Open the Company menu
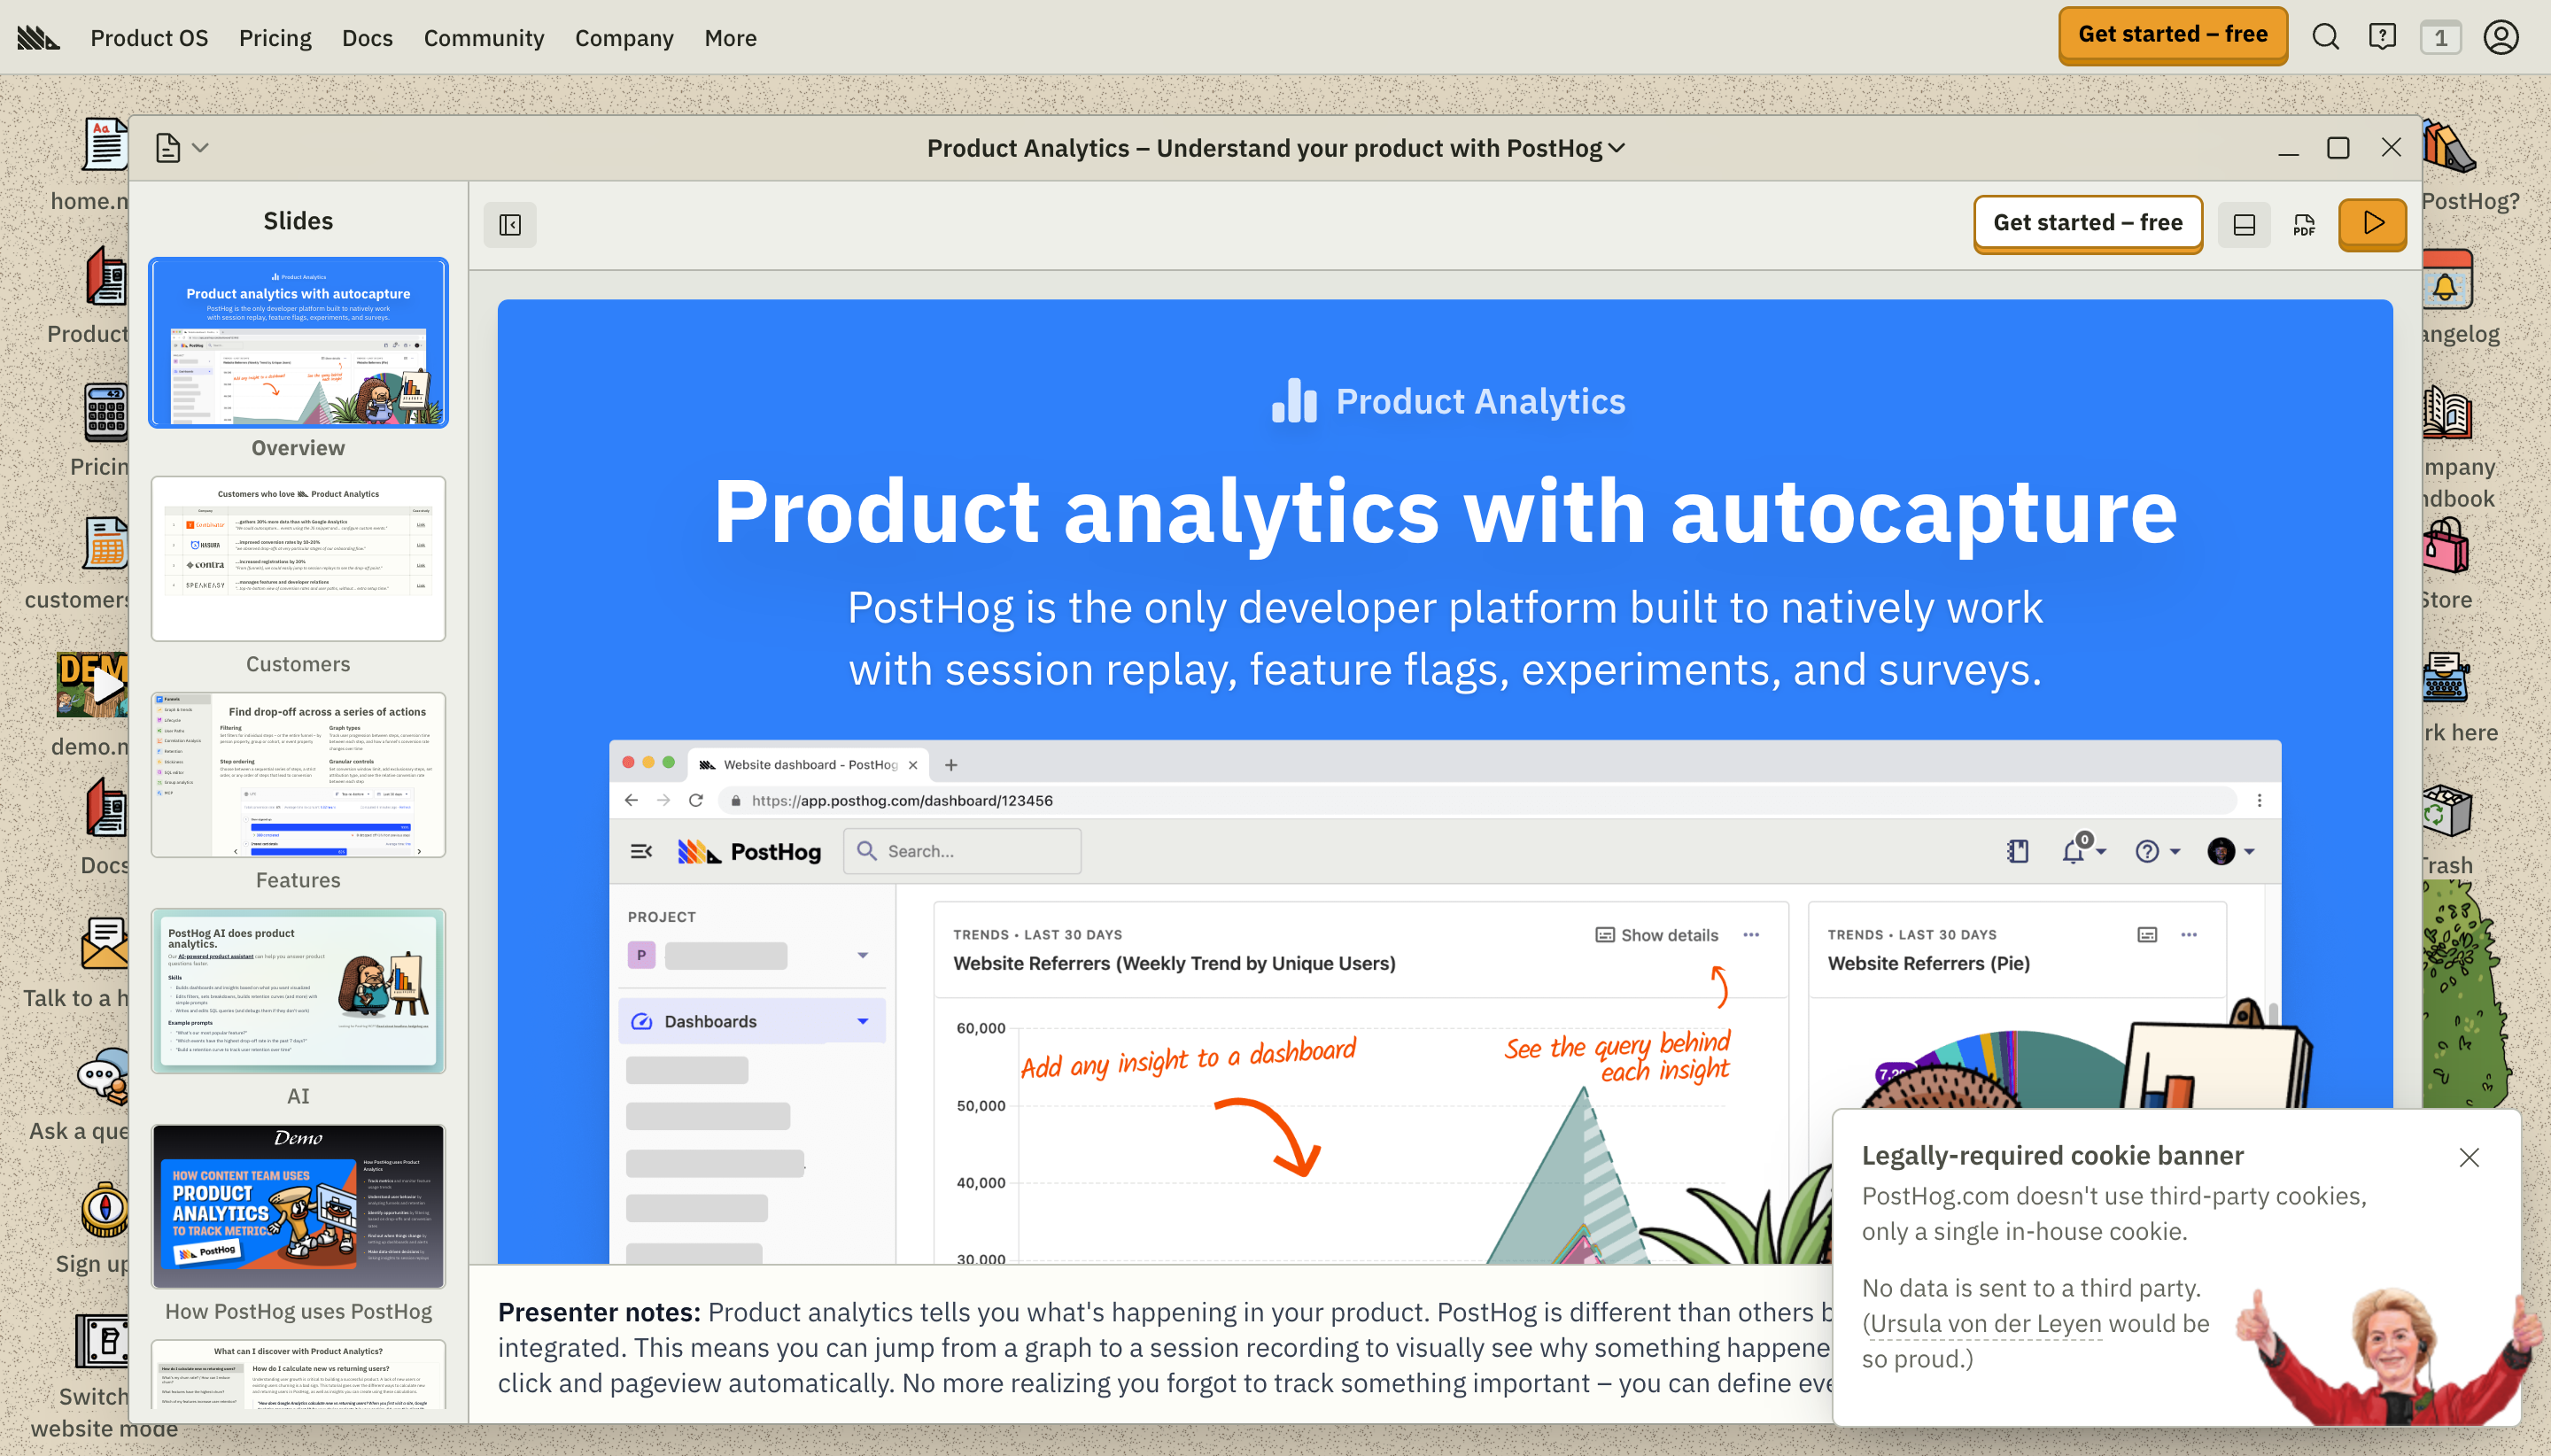This screenshot has width=2551, height=1456. [624, 38]
